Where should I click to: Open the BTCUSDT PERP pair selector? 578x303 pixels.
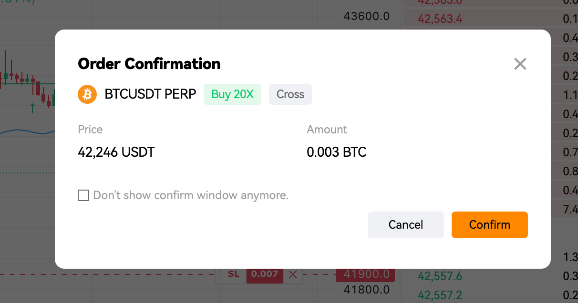point(149,94)
